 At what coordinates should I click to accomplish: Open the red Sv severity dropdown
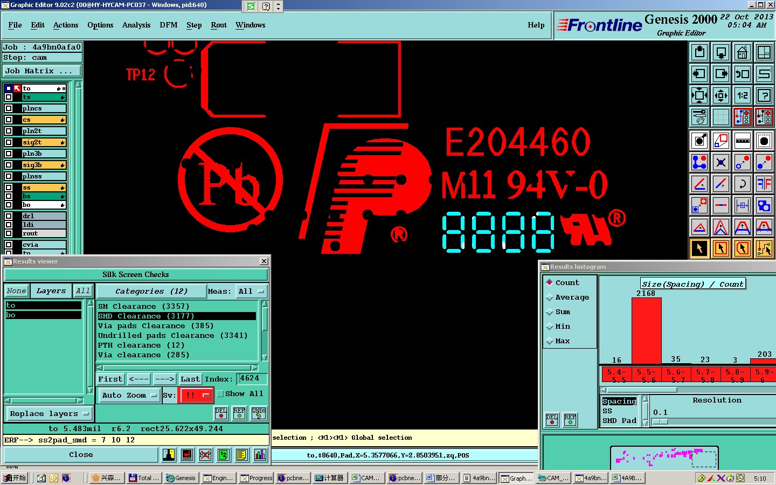[196, 395]
